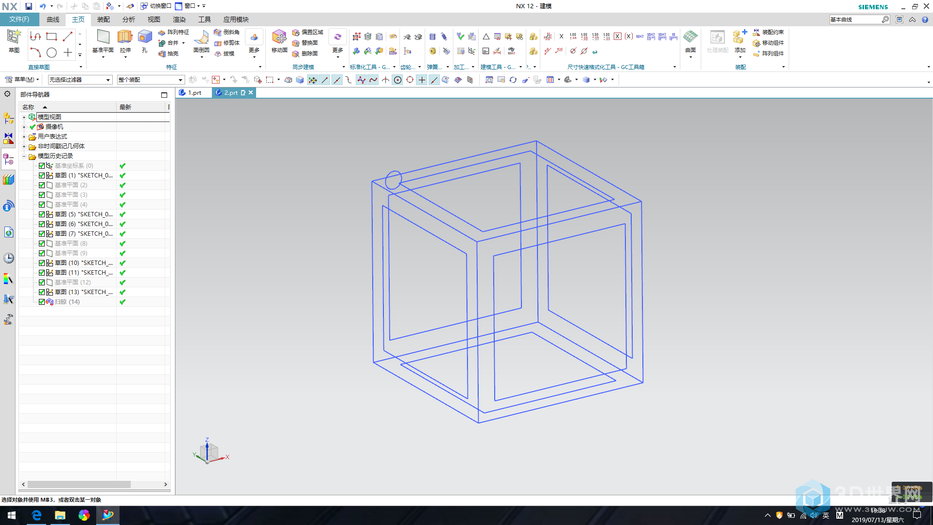Uncheck the 草图 (1) feature checkbox
The width and height of the screenshot is (933, 525).
coord(42,175)
